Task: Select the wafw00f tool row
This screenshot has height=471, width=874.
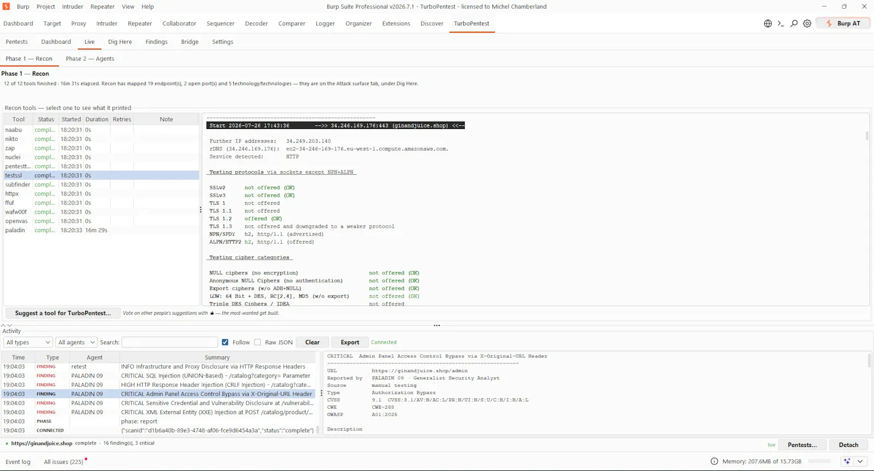Action: tap(101, 212)
